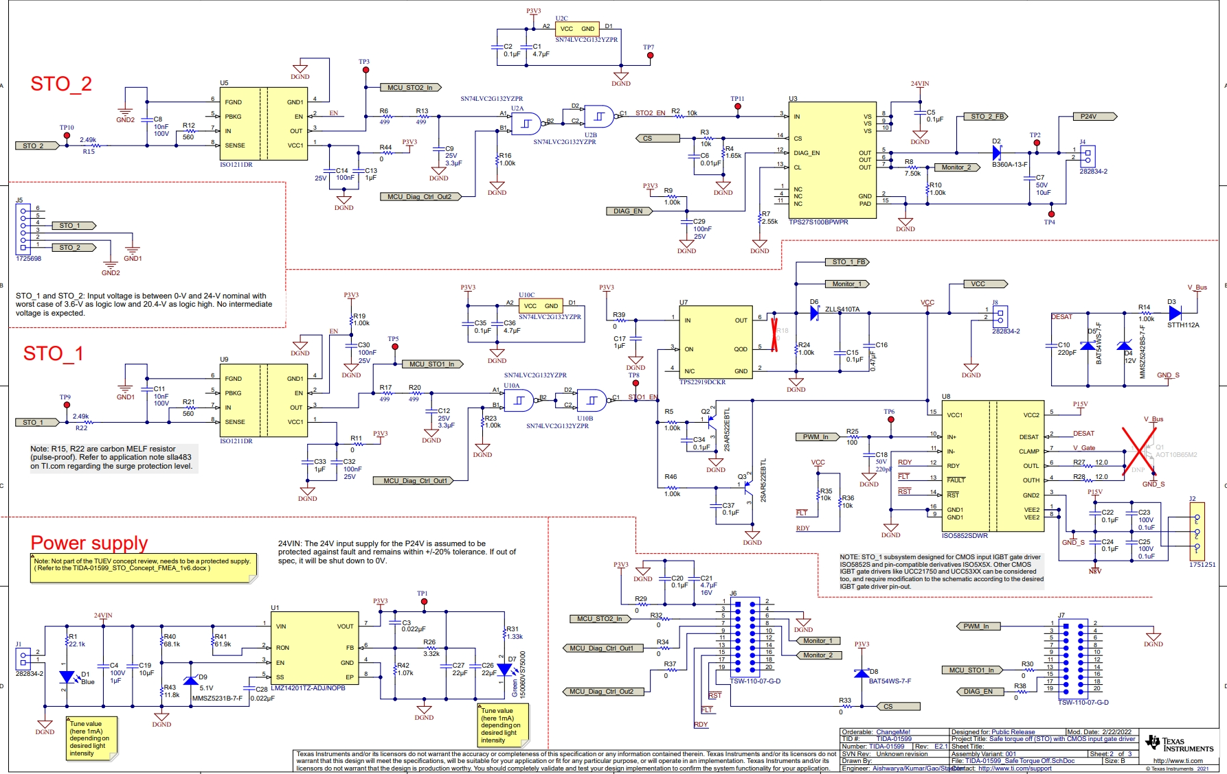Image resolution: width=1227 pixels, height=774 pixels.
Task: Select the Q2 transistor symbol
Action: pyautogui.click(x=710, y=419)
